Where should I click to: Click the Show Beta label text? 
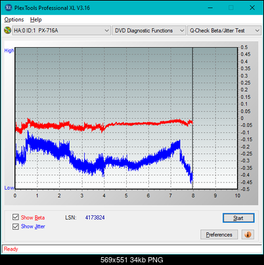pos(33,218)
